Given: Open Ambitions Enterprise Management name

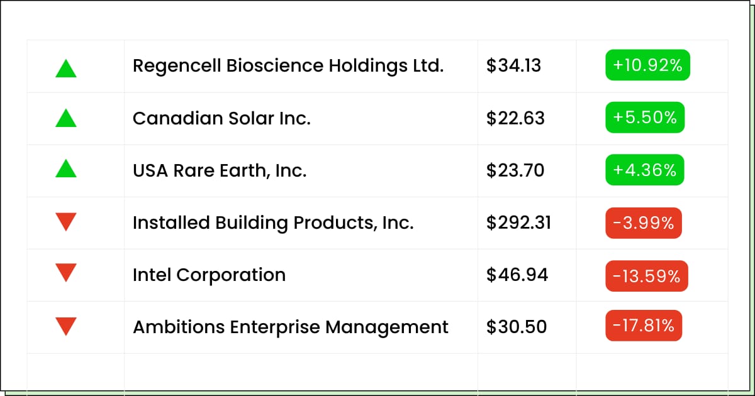Looking at the screenshot, I should click(290, 327).
